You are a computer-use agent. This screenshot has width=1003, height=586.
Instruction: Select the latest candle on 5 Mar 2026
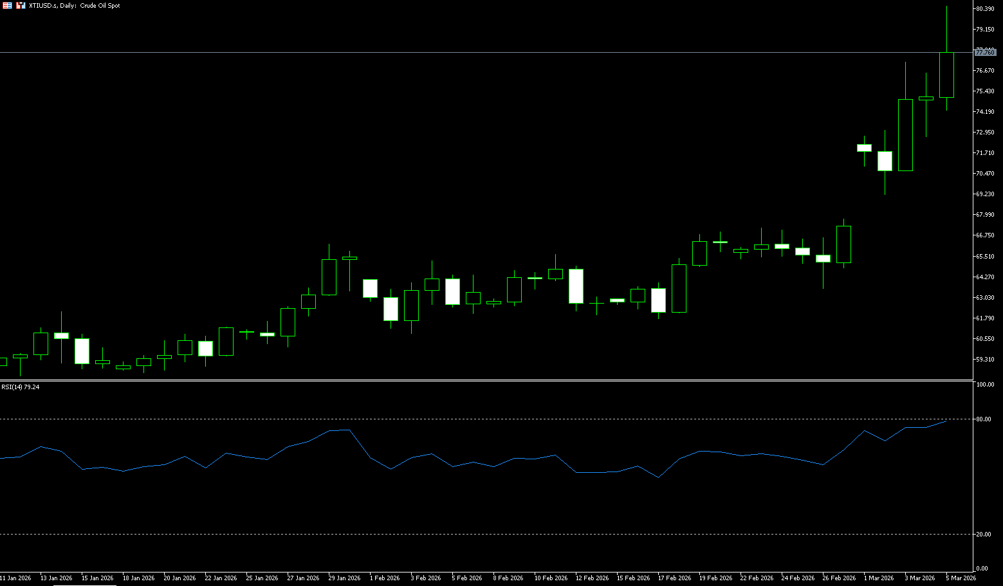946,75
